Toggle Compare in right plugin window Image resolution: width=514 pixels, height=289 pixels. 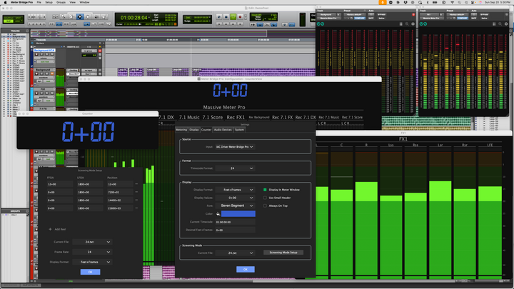tap(463, 19)
